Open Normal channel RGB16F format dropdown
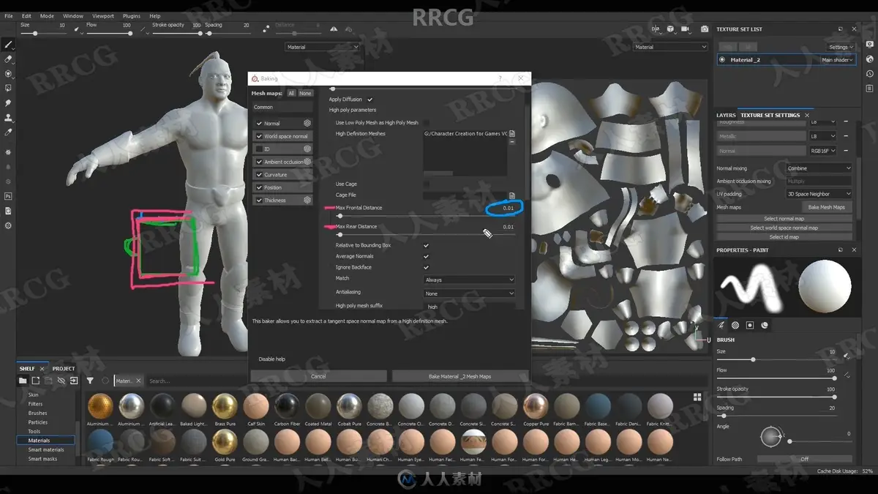The image size is (878, 494). [x=822, y=151]
